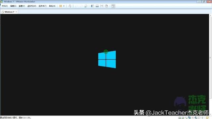Open the 文件(F) menu
This screenshot has height=119, width=212.
[x=5, y=6]
